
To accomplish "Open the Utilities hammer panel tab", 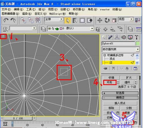I will point(137,37).
